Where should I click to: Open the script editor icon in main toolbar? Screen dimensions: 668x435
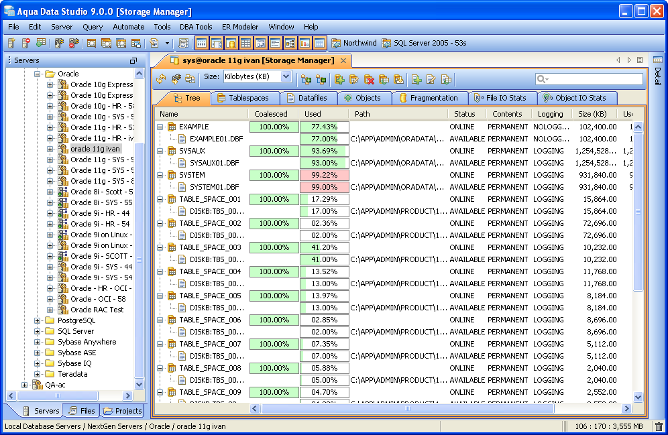[154, 43]
